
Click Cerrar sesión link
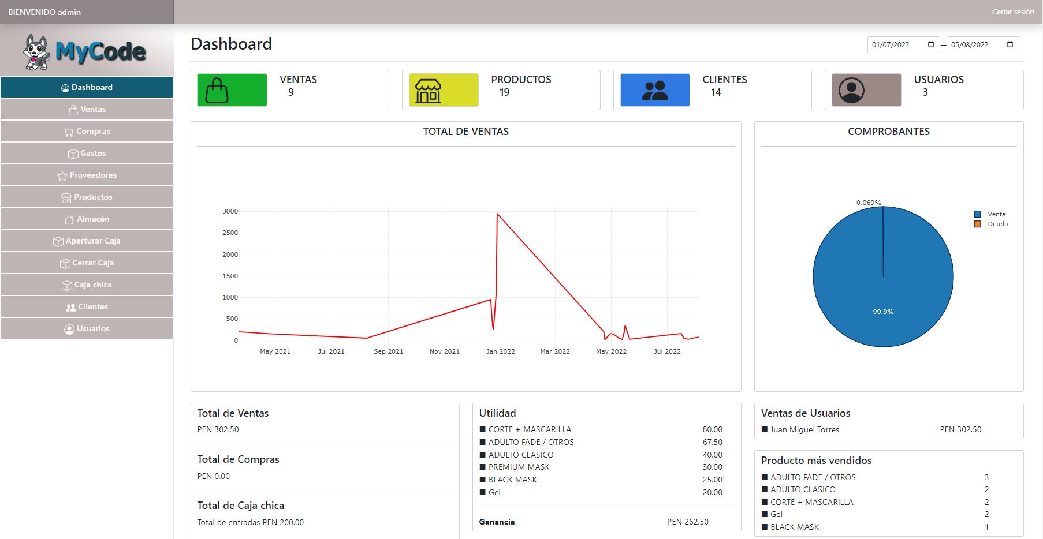click(1012, 12)
